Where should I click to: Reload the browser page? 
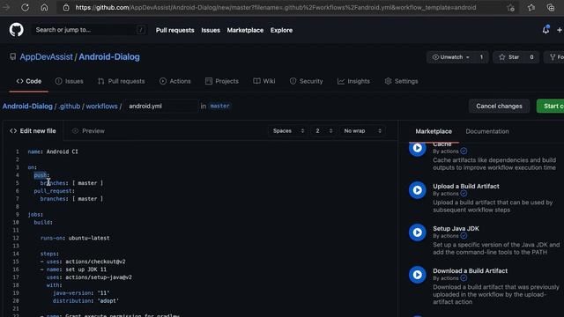point(25,8)
